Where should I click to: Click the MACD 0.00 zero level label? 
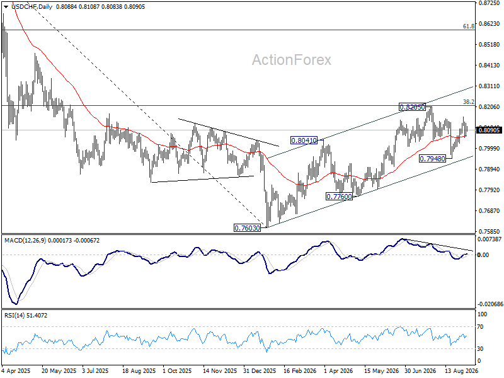tap(483, 255)
